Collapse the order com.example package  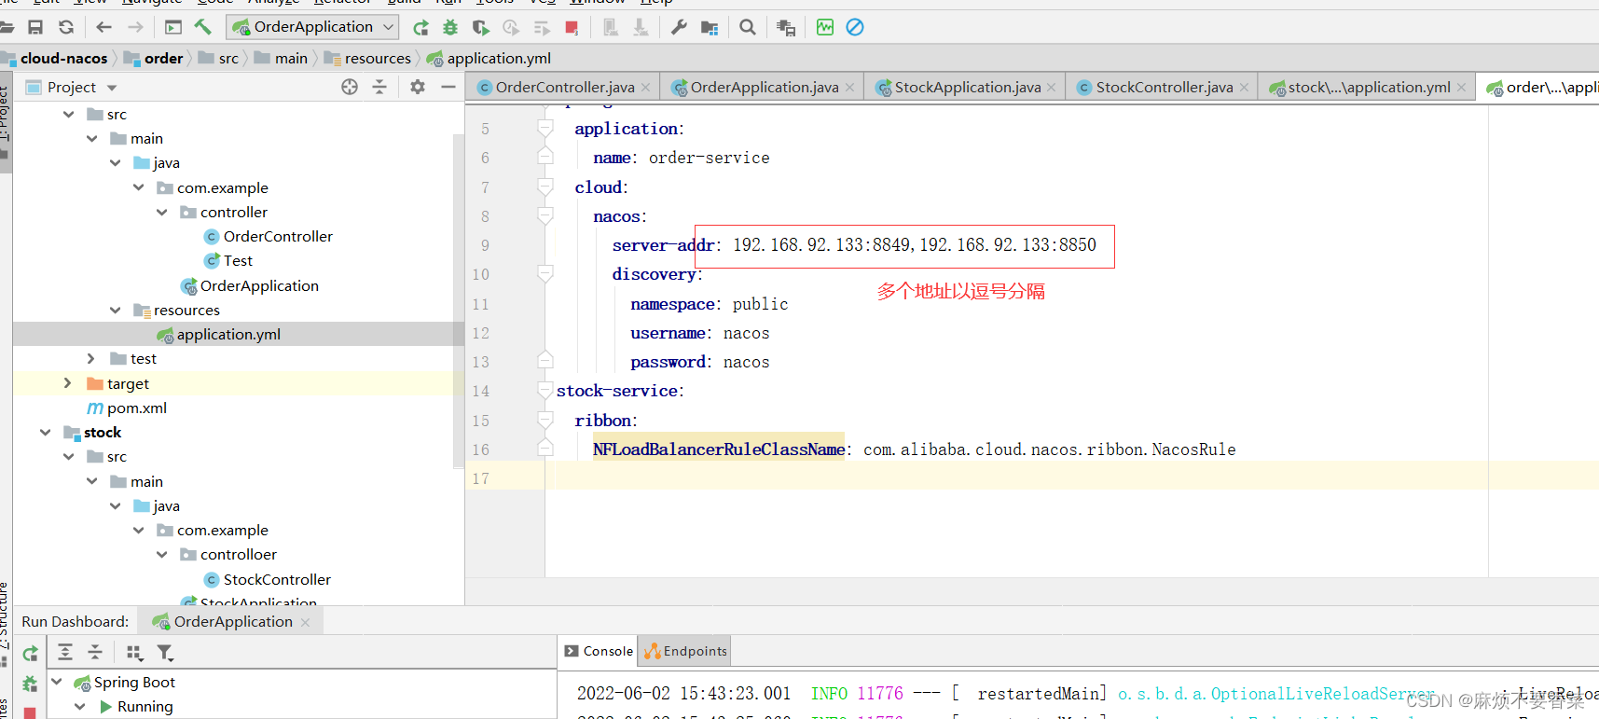tap(138, 187)
